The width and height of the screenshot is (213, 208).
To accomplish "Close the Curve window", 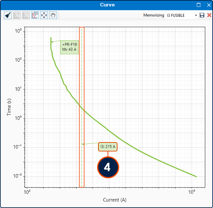I will coord(209,5).
